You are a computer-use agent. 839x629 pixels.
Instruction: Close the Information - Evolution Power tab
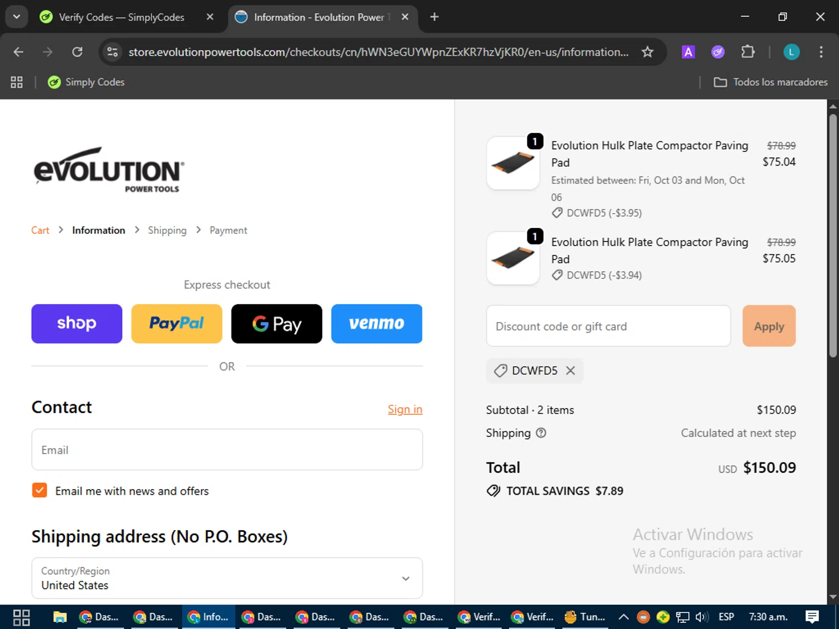(405, 17)
